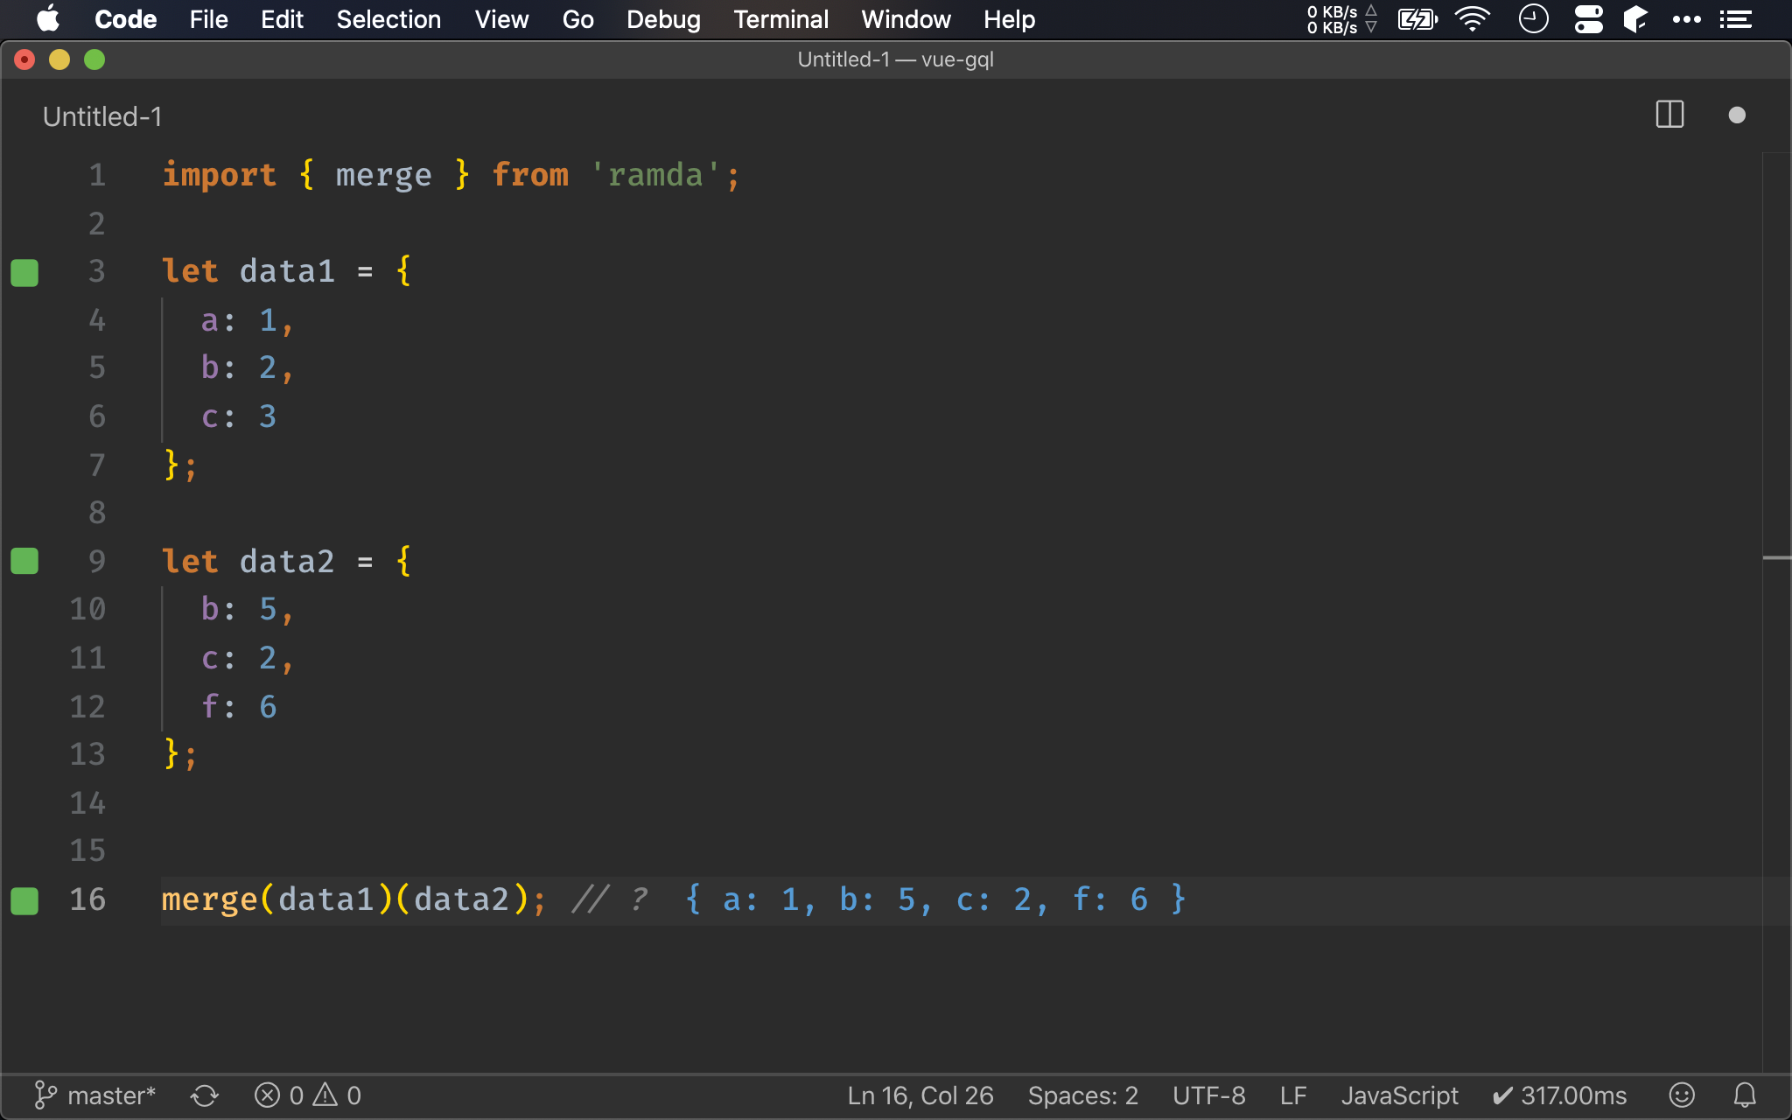Open notifications bell icon

pyautogui.click(x=1745, y=1095)
